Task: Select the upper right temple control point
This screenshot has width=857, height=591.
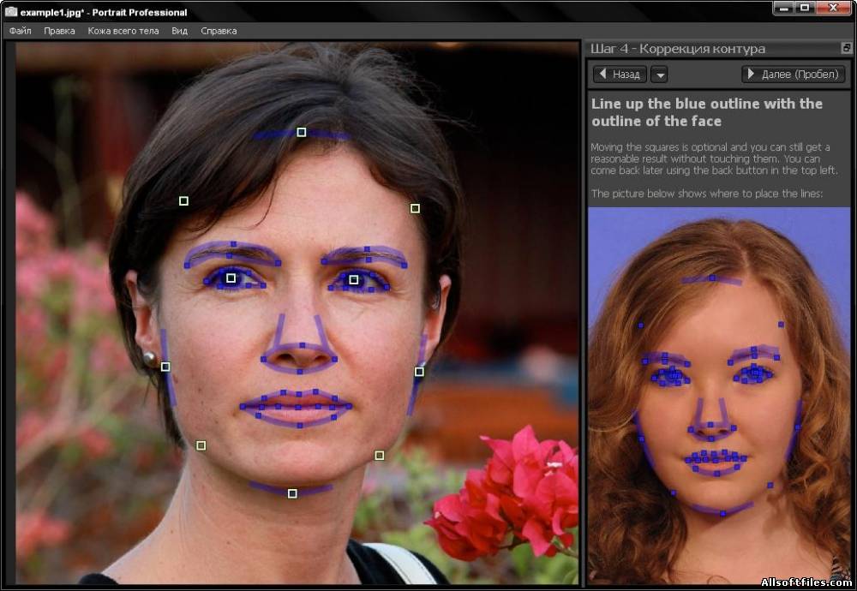Action: tap(415, 208)
